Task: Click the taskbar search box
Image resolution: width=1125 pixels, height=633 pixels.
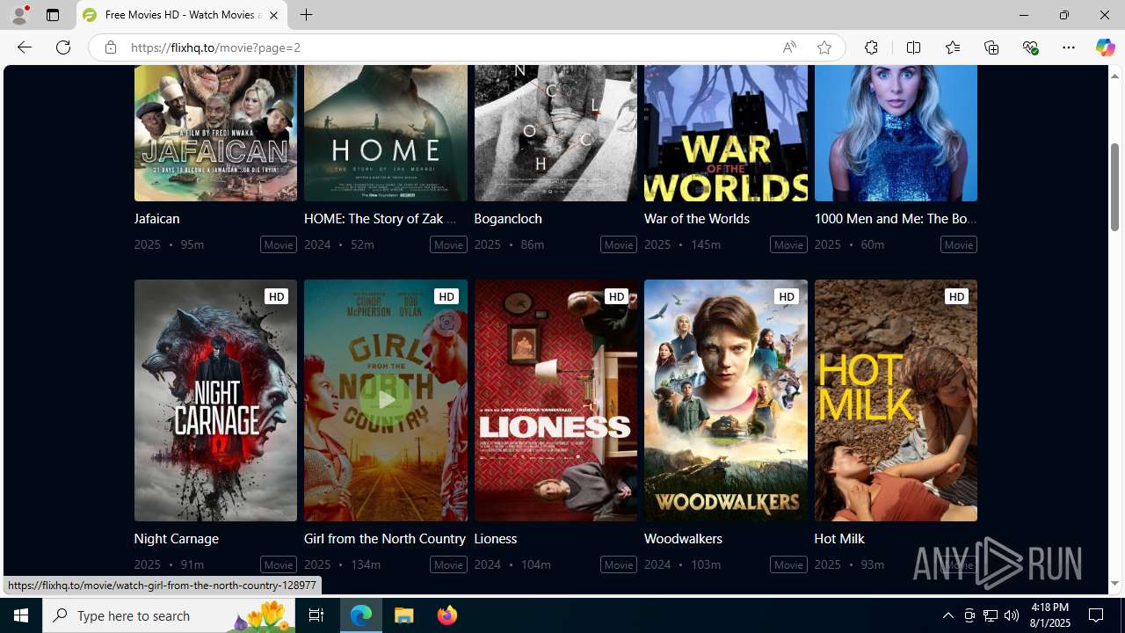Action: click(169, 615)
